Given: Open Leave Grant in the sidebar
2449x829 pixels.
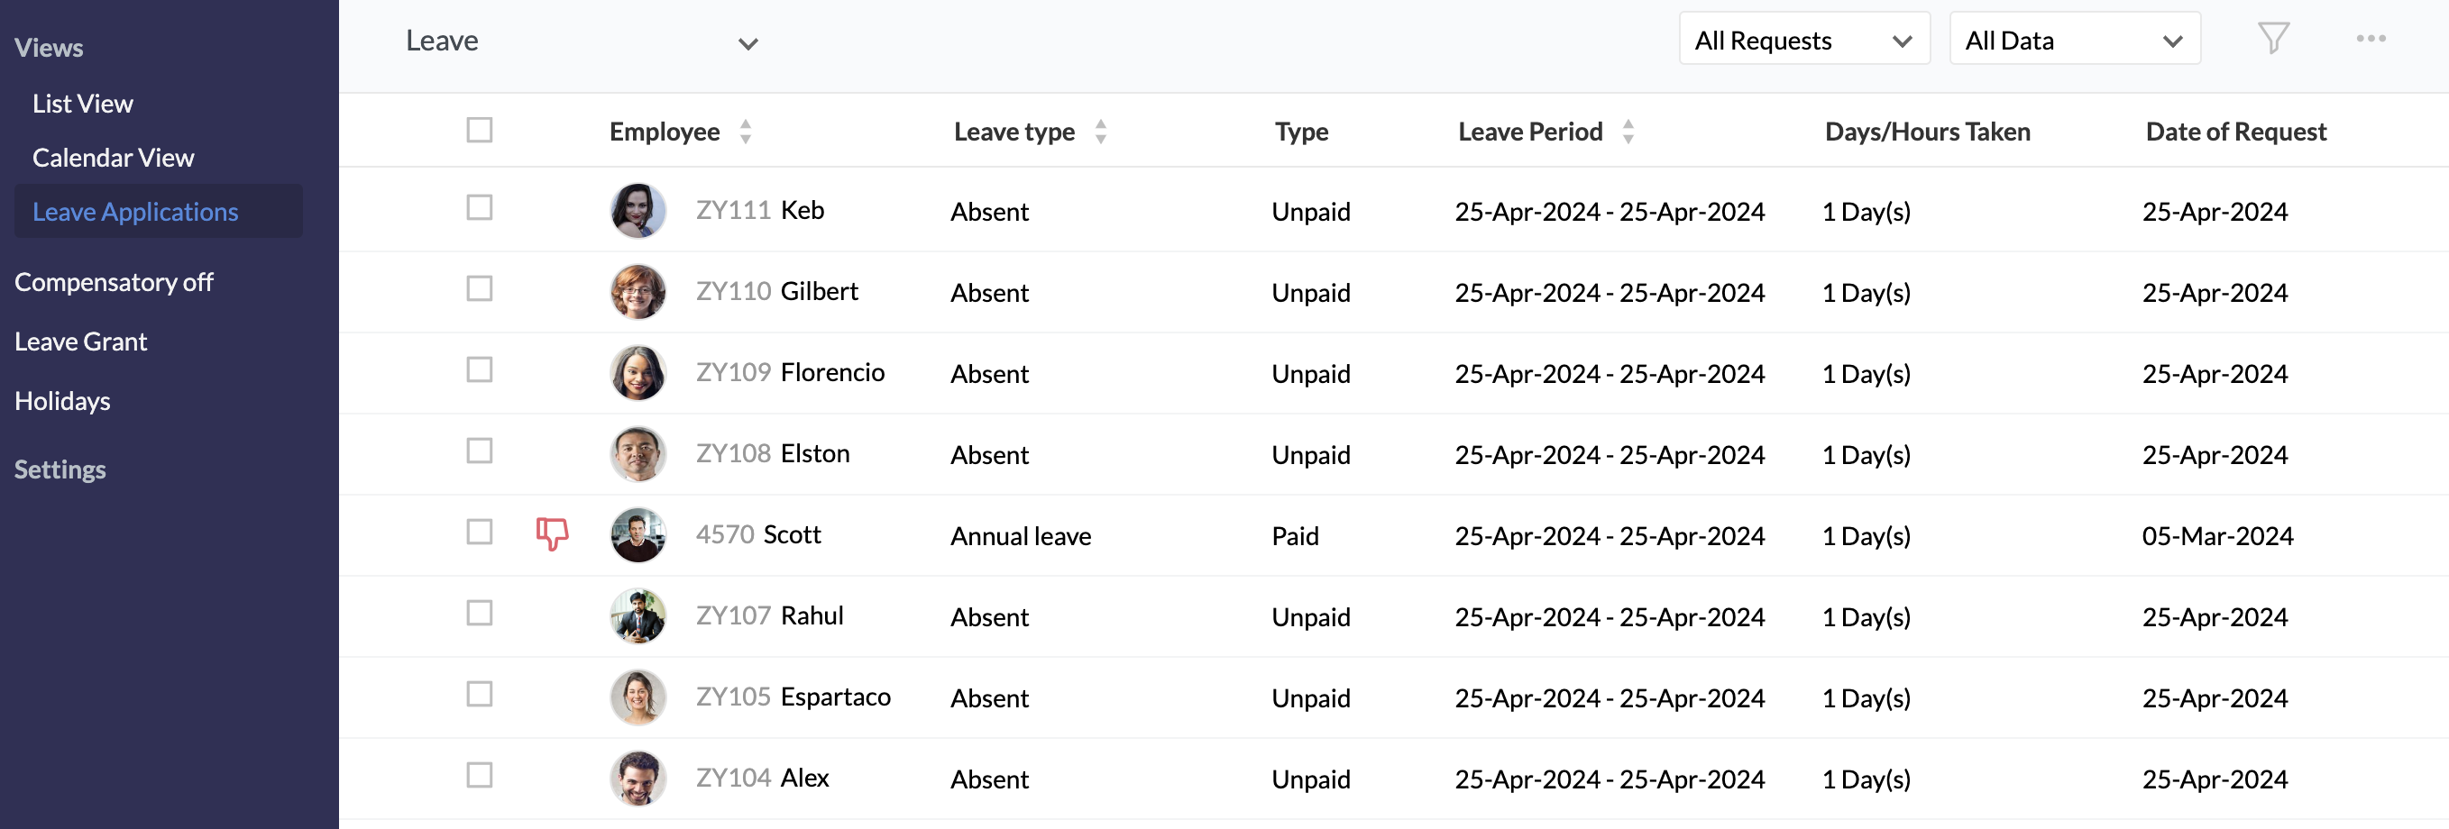Looking at the screenshot, I should pos(81,342).
